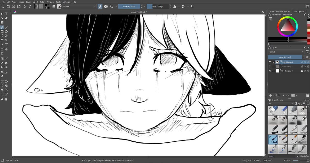Expand the vertical mirror options arrow
The height and width of the screenshot is (163, 310).
click(188, 6)
